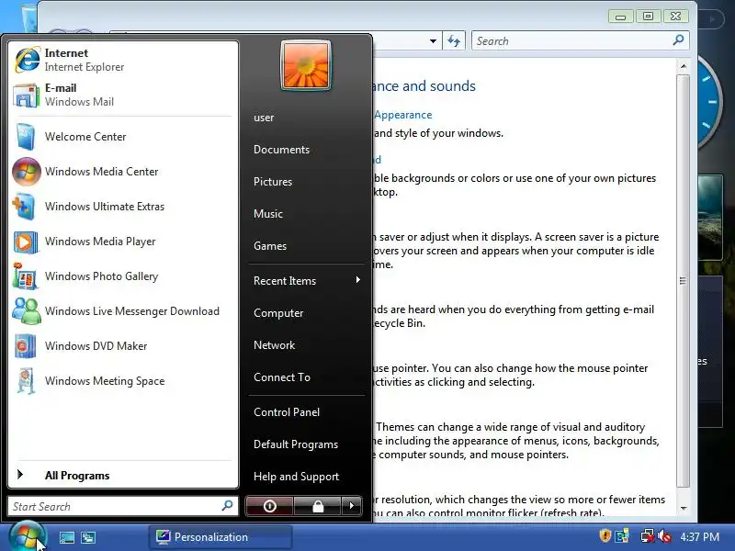Open Windows Photo Gallery icon
This screenshot has height=551, width=735.
tap(26, 276)
